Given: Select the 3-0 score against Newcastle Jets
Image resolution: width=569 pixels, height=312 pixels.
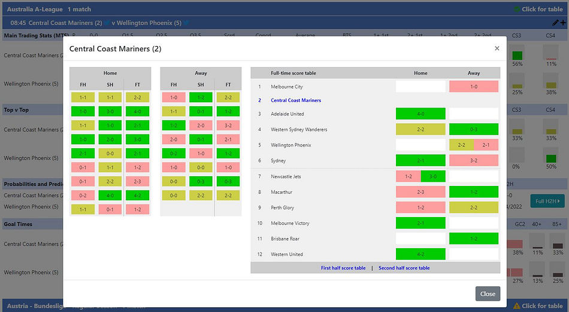Looking at the screenshot, I should (x=433, y=176).
